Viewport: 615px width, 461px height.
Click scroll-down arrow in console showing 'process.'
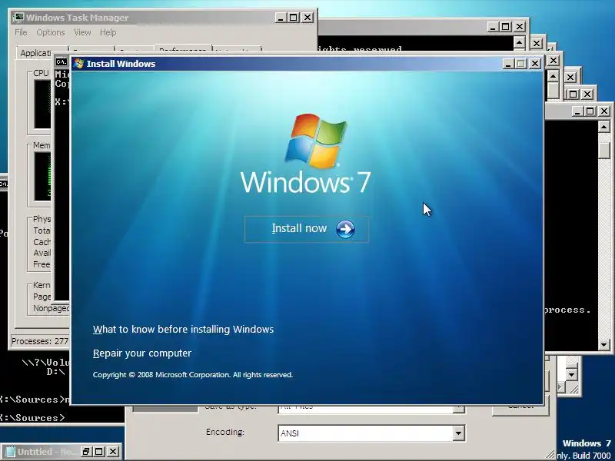[603, 345]
